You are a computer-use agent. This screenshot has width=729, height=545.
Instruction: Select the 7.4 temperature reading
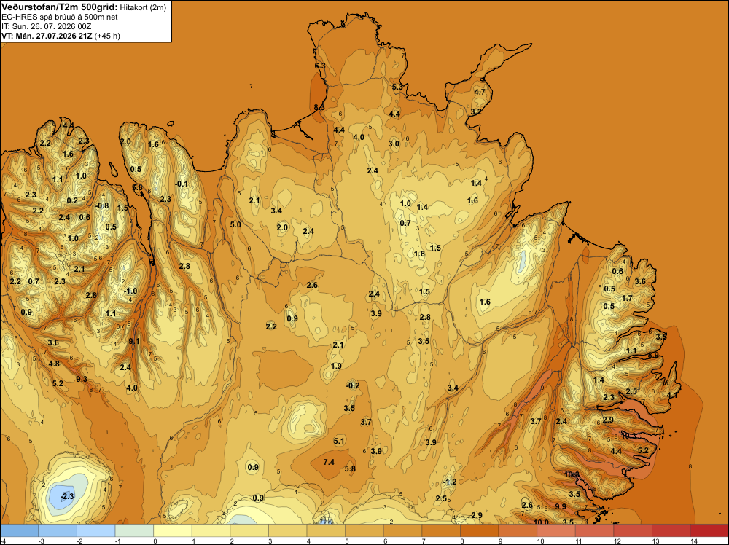pyautogui.click(x=329, y=462)
